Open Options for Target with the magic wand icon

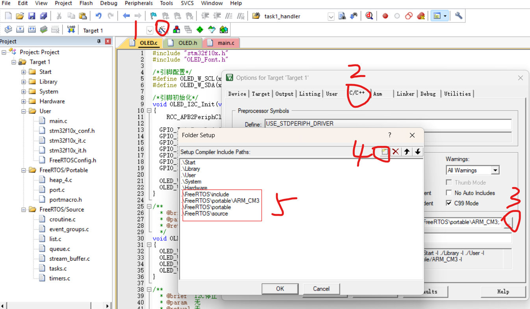tap(162, 29)
